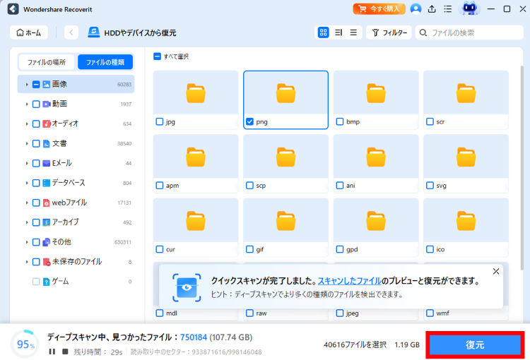Switch to ファイルの場所 tab
Image resolution: width=530 pixels, height=360 pixels.
point(47,62)
